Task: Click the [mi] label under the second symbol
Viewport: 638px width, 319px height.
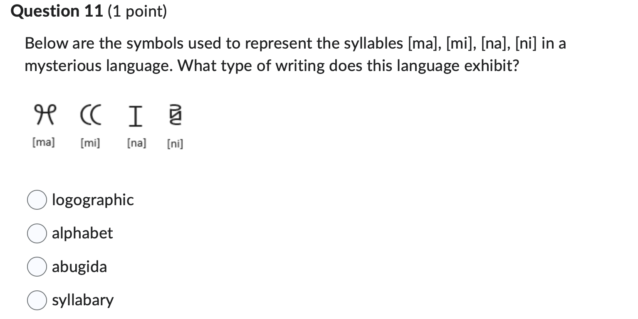Action: [90, 143]
